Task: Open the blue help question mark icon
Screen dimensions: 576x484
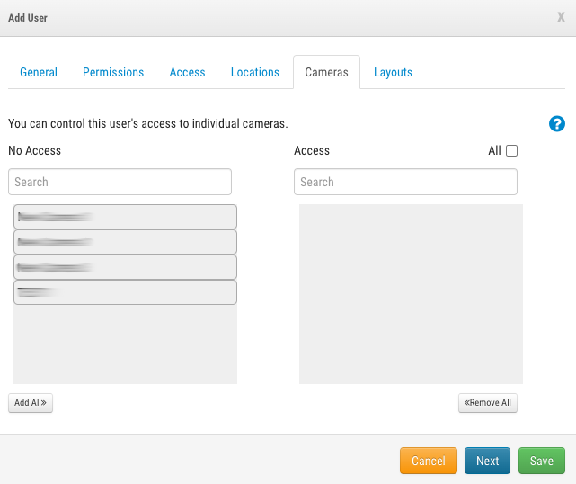Action: point(556,124)
